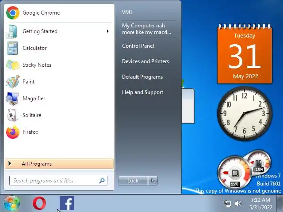283x212 pixels.
Task: Select the Sticky Notes label
Action: 37,65
